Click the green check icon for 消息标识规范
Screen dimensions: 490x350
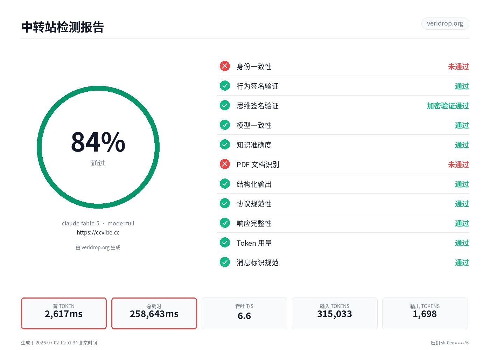click(x=225, y=262)
